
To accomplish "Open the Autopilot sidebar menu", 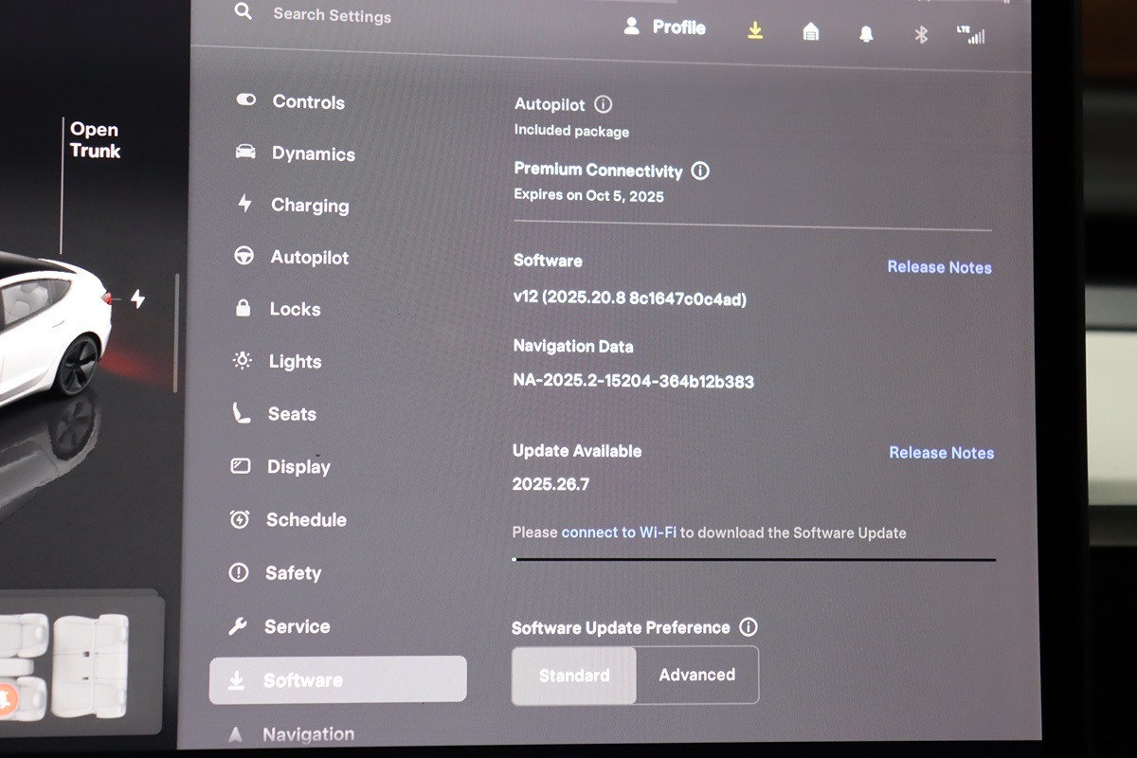I will point(291,257).
